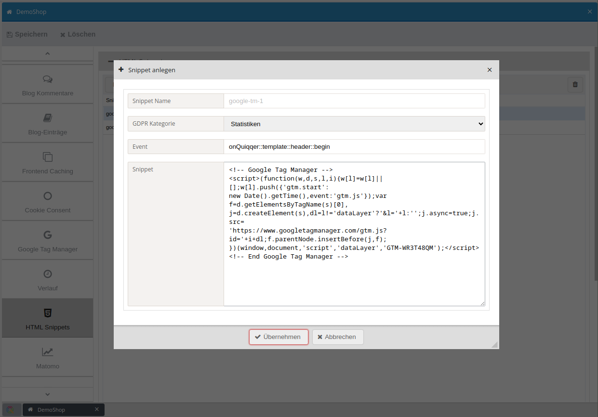
Task: Open the GDPR Kategorie dropdown
Action: click(354, 124)
